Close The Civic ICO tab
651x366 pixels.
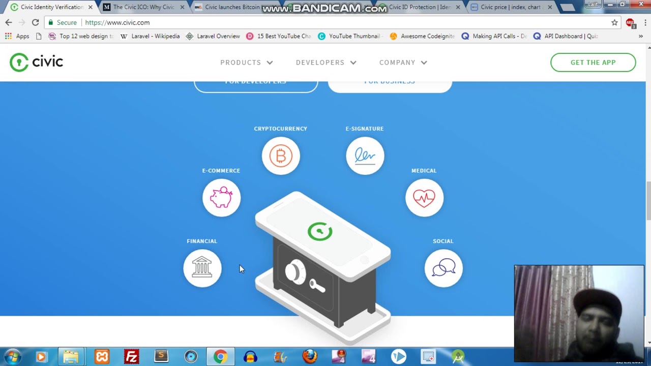pyautogui.click(x=182, y=7)
